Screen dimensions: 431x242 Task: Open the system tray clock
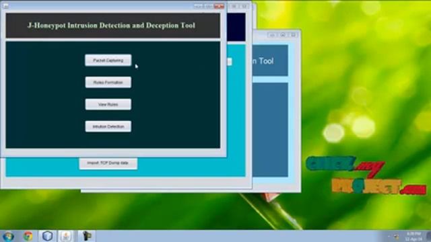[x=413, y=236]
